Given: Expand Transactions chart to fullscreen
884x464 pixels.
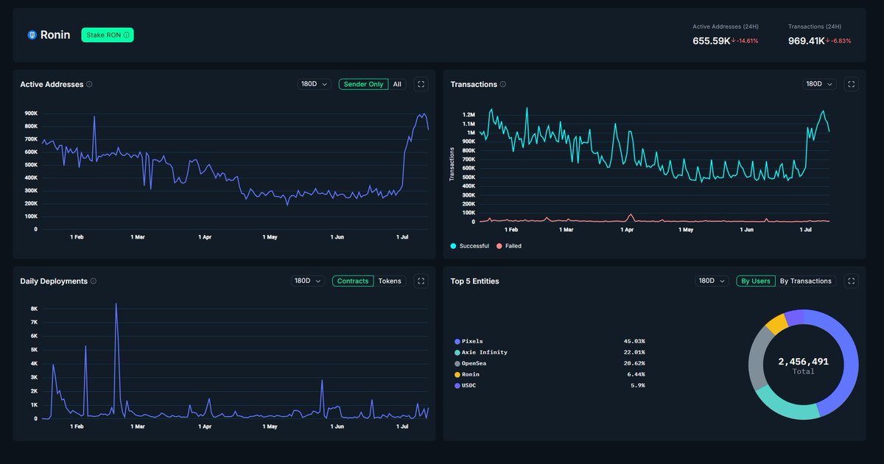Looking at the screenshot, I should pyautogui.click(x=851, y=84).
